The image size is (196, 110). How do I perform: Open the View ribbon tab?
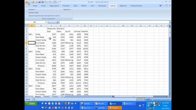[x=92, y=6]
